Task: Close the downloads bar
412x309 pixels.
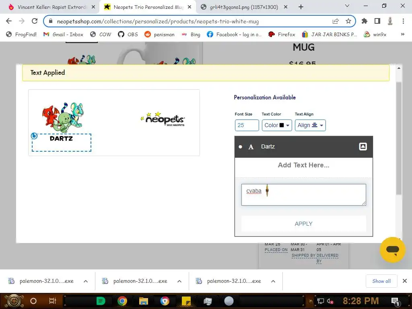Action: click(x=405, y=281)
